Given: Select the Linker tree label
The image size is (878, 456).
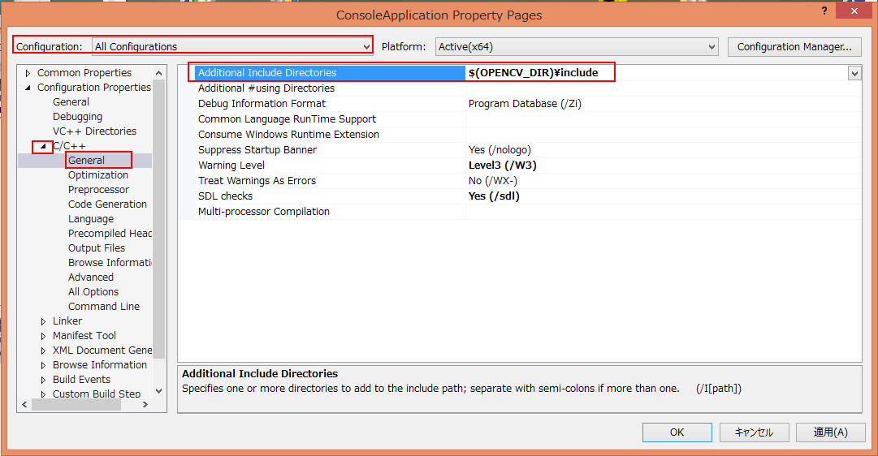Looking at the screenshot, I should pos(67,320).
